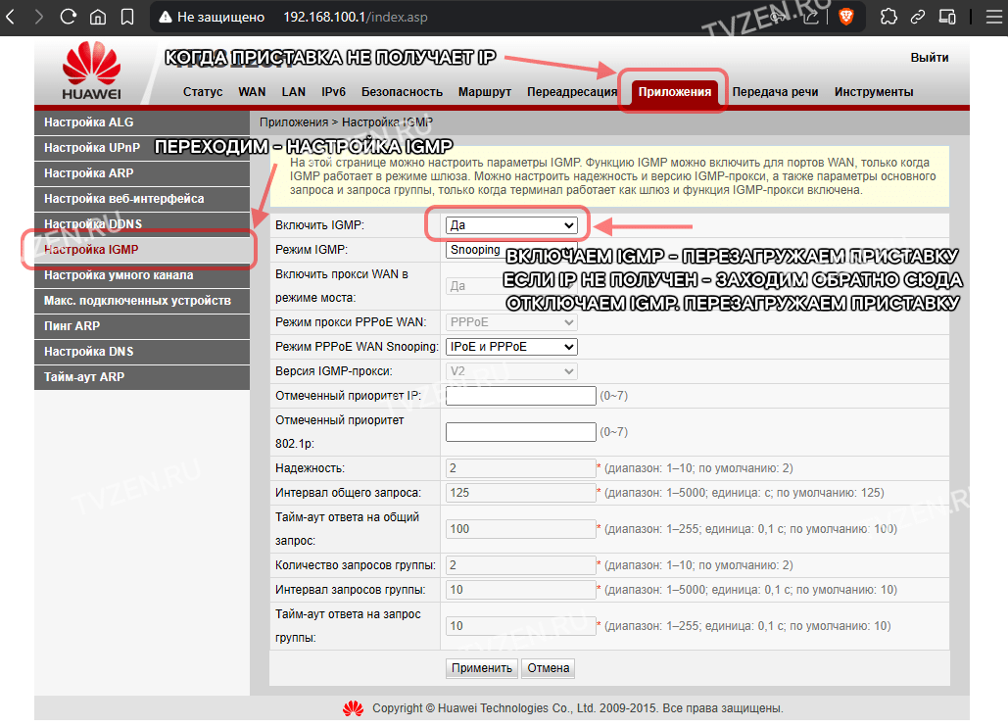Open Пинг ARP in the sidebar
Viewport: 1008px width, 727px height.
point(142,326)
